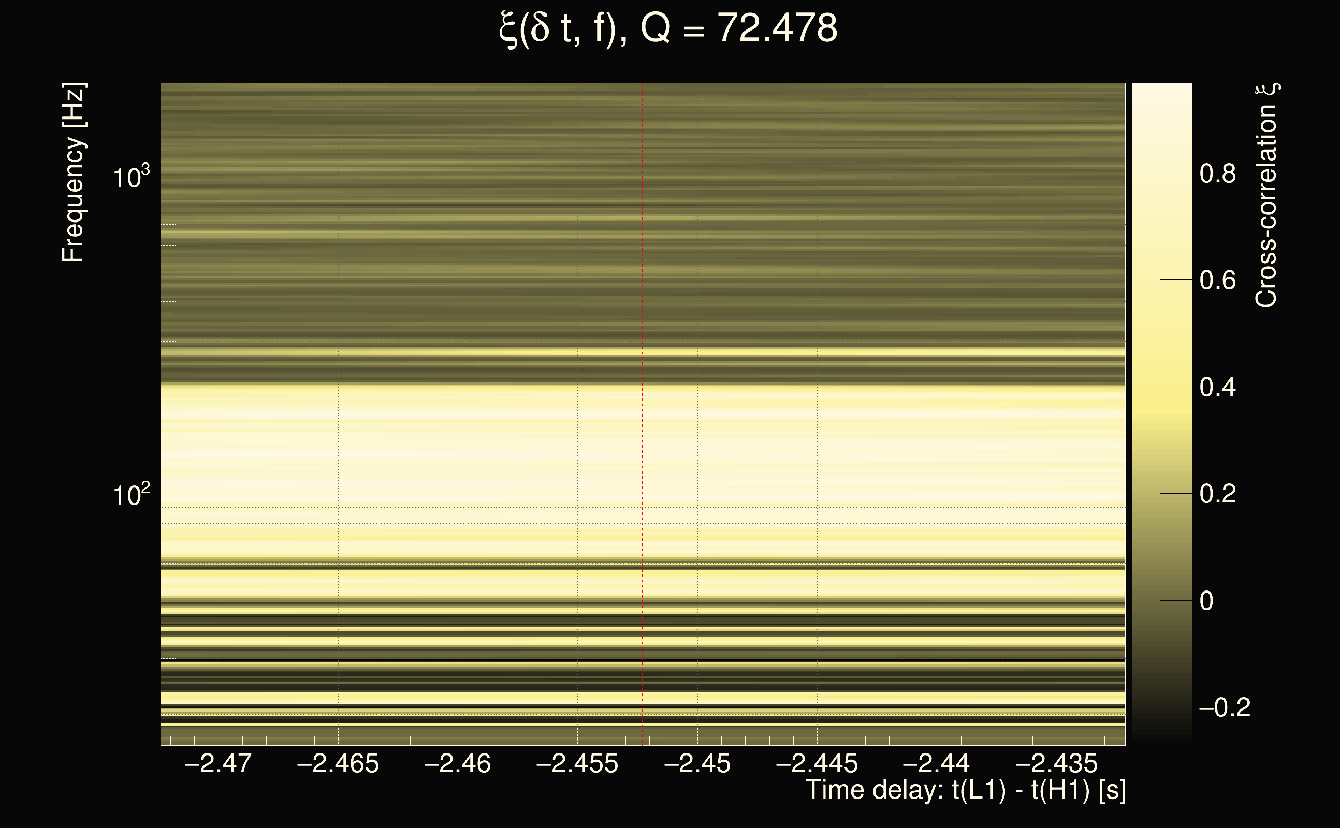Click the 0.4 value on the colorbar
This screenshot has height=828, width=1340.
(x=1217, y=387)
